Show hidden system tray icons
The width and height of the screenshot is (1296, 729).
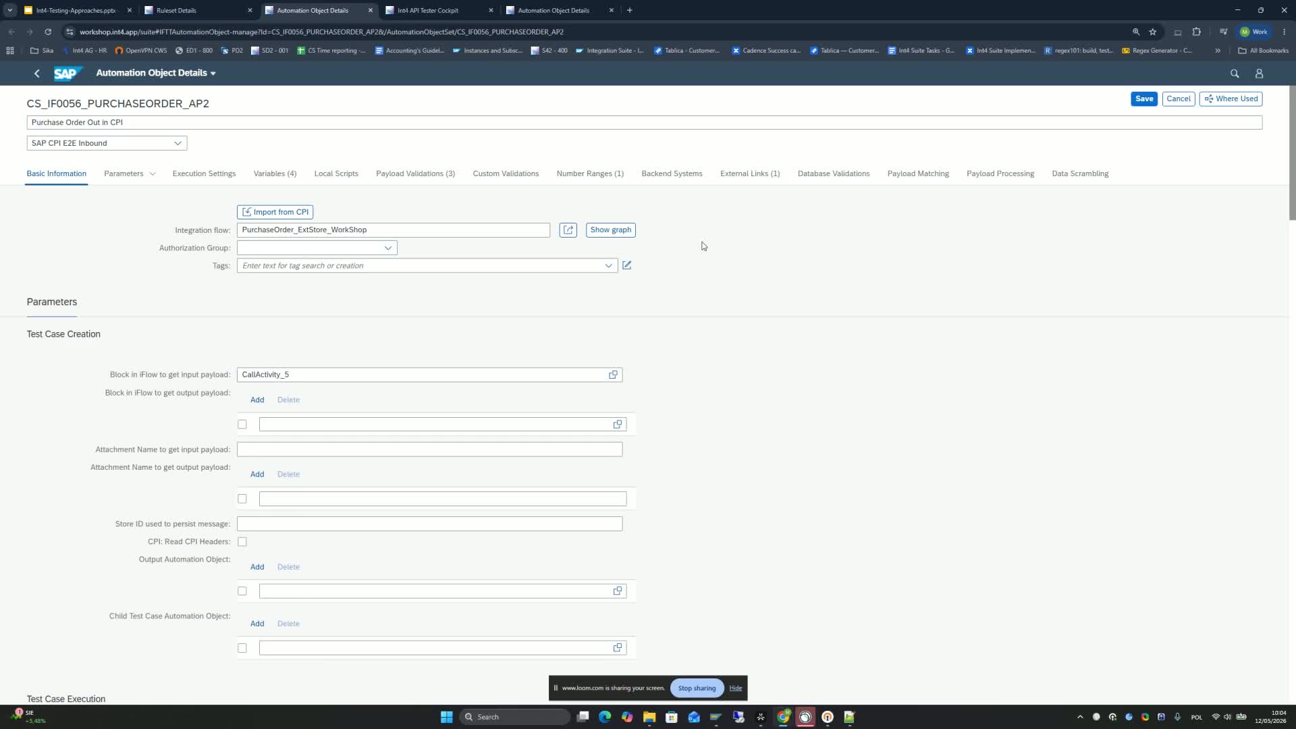click(x=1080, y=717)
